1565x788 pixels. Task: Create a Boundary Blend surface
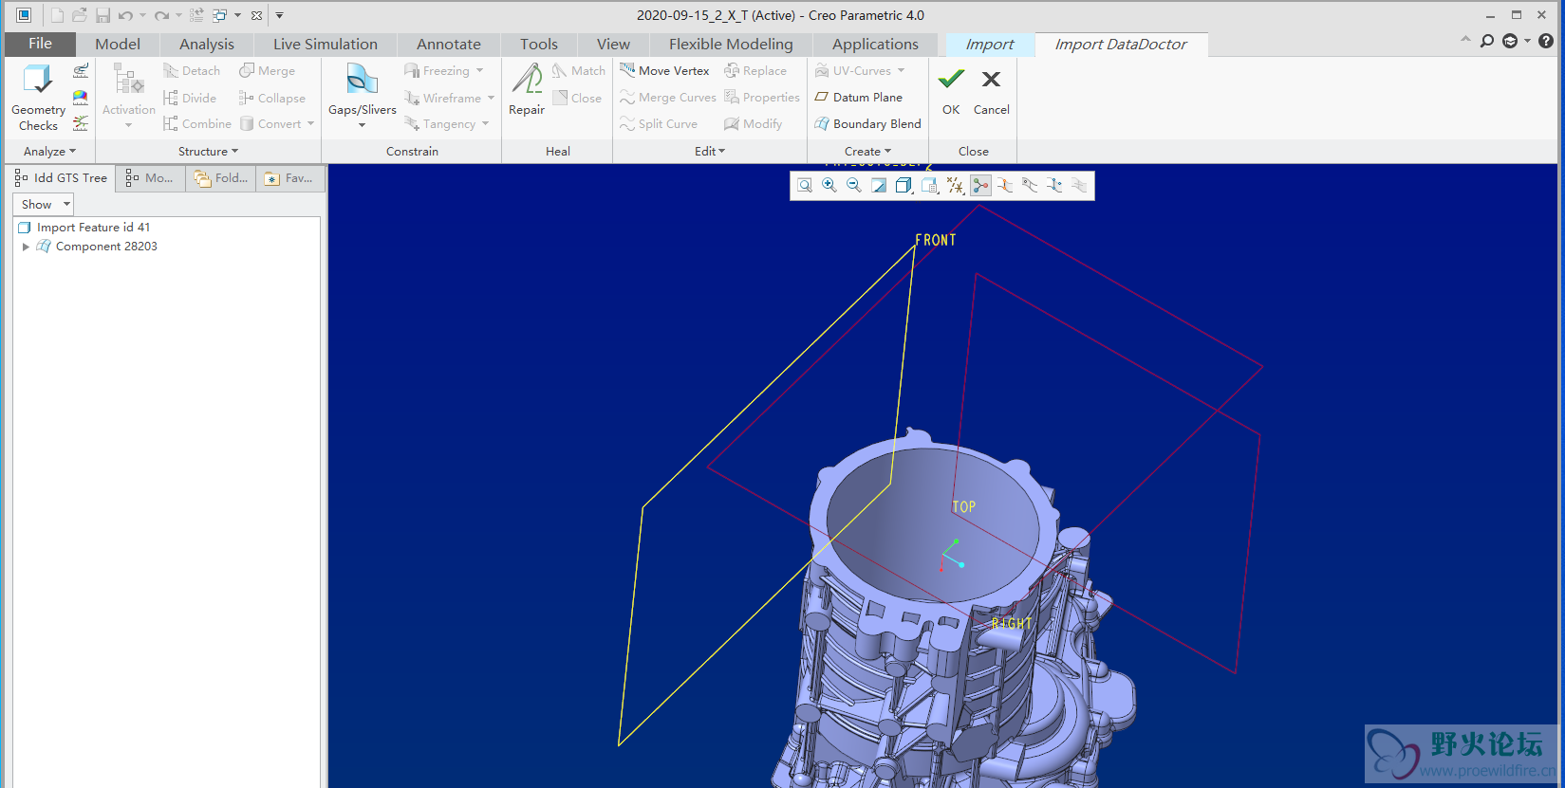click(x=867, y=124)
